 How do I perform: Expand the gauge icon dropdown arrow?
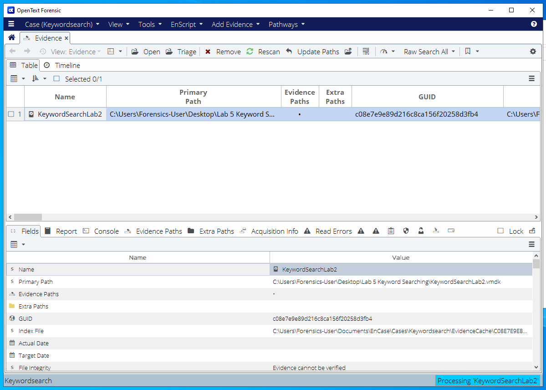click(393, 51)
